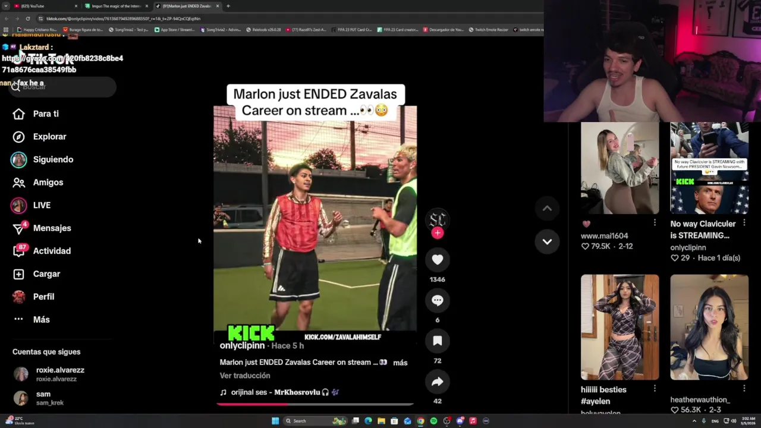This screenshot has height=428, width=761.
Task: Go to Siguiendo feed
Action: tap(42, 159)
